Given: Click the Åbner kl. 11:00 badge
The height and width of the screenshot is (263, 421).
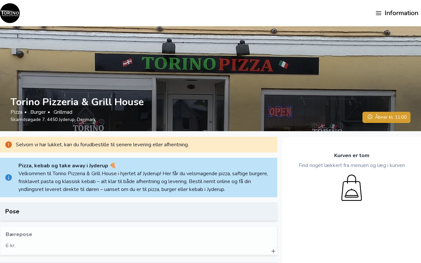Looking at the screenshot, I should pos(386,117).
